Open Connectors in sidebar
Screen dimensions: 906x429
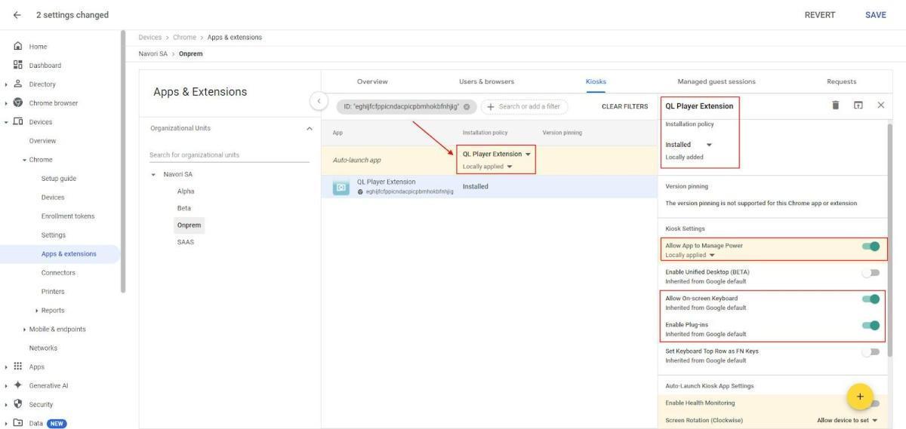pos(58,273)
